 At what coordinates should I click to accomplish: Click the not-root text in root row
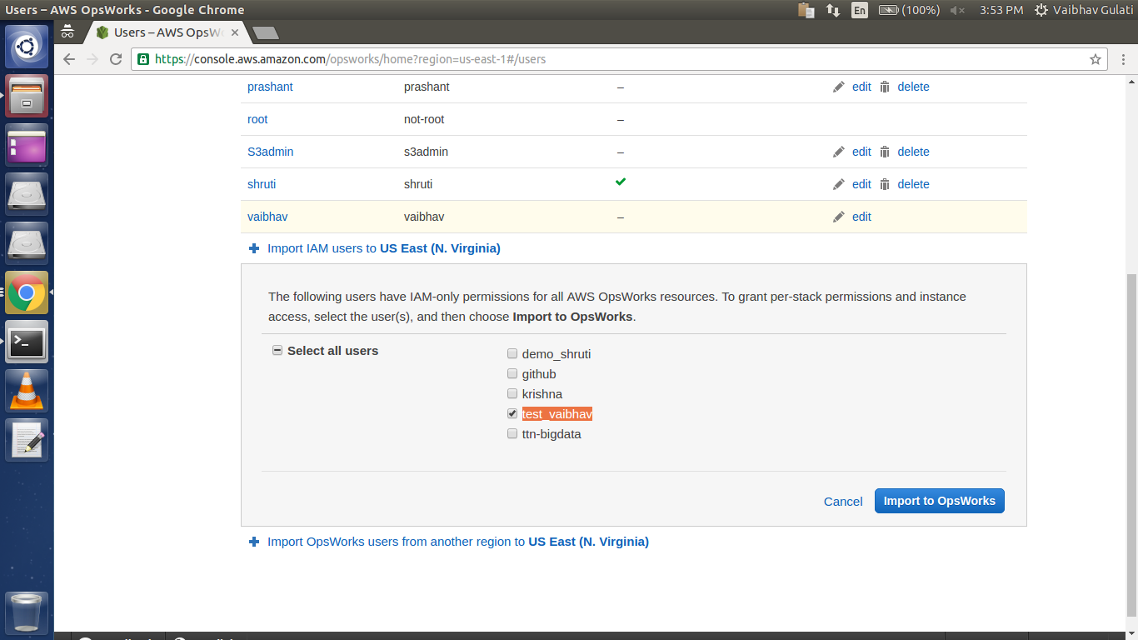(x=424, y=119)
